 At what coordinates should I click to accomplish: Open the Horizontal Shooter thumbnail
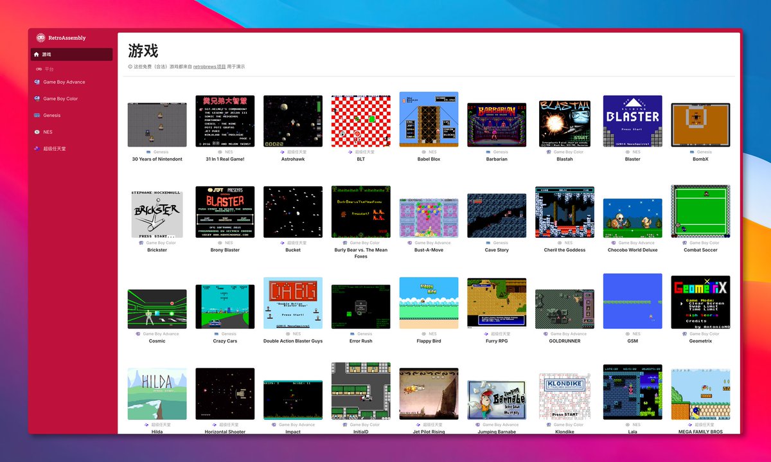(225, 394)
